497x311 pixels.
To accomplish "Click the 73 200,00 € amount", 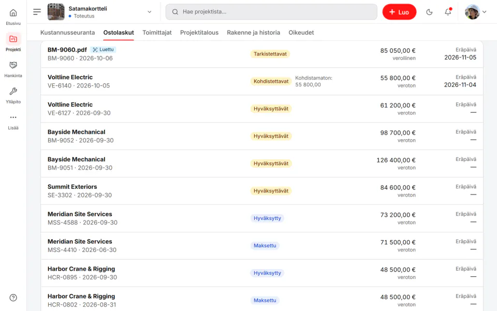I will pyautogui.click(x=398, y=215).
